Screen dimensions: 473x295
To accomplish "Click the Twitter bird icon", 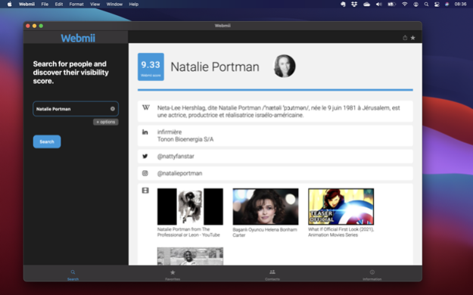I will tap(145, 157).
